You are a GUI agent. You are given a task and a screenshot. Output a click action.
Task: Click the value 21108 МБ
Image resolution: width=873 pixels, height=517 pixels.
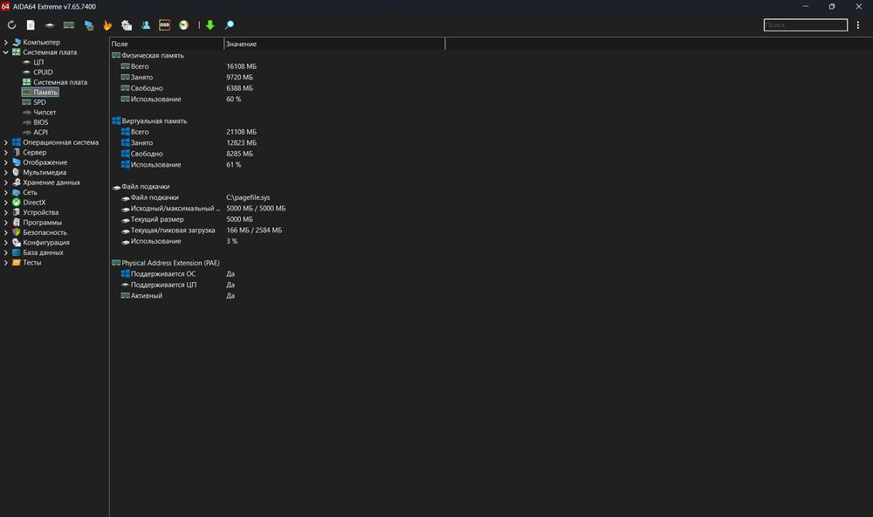point(242,133)
